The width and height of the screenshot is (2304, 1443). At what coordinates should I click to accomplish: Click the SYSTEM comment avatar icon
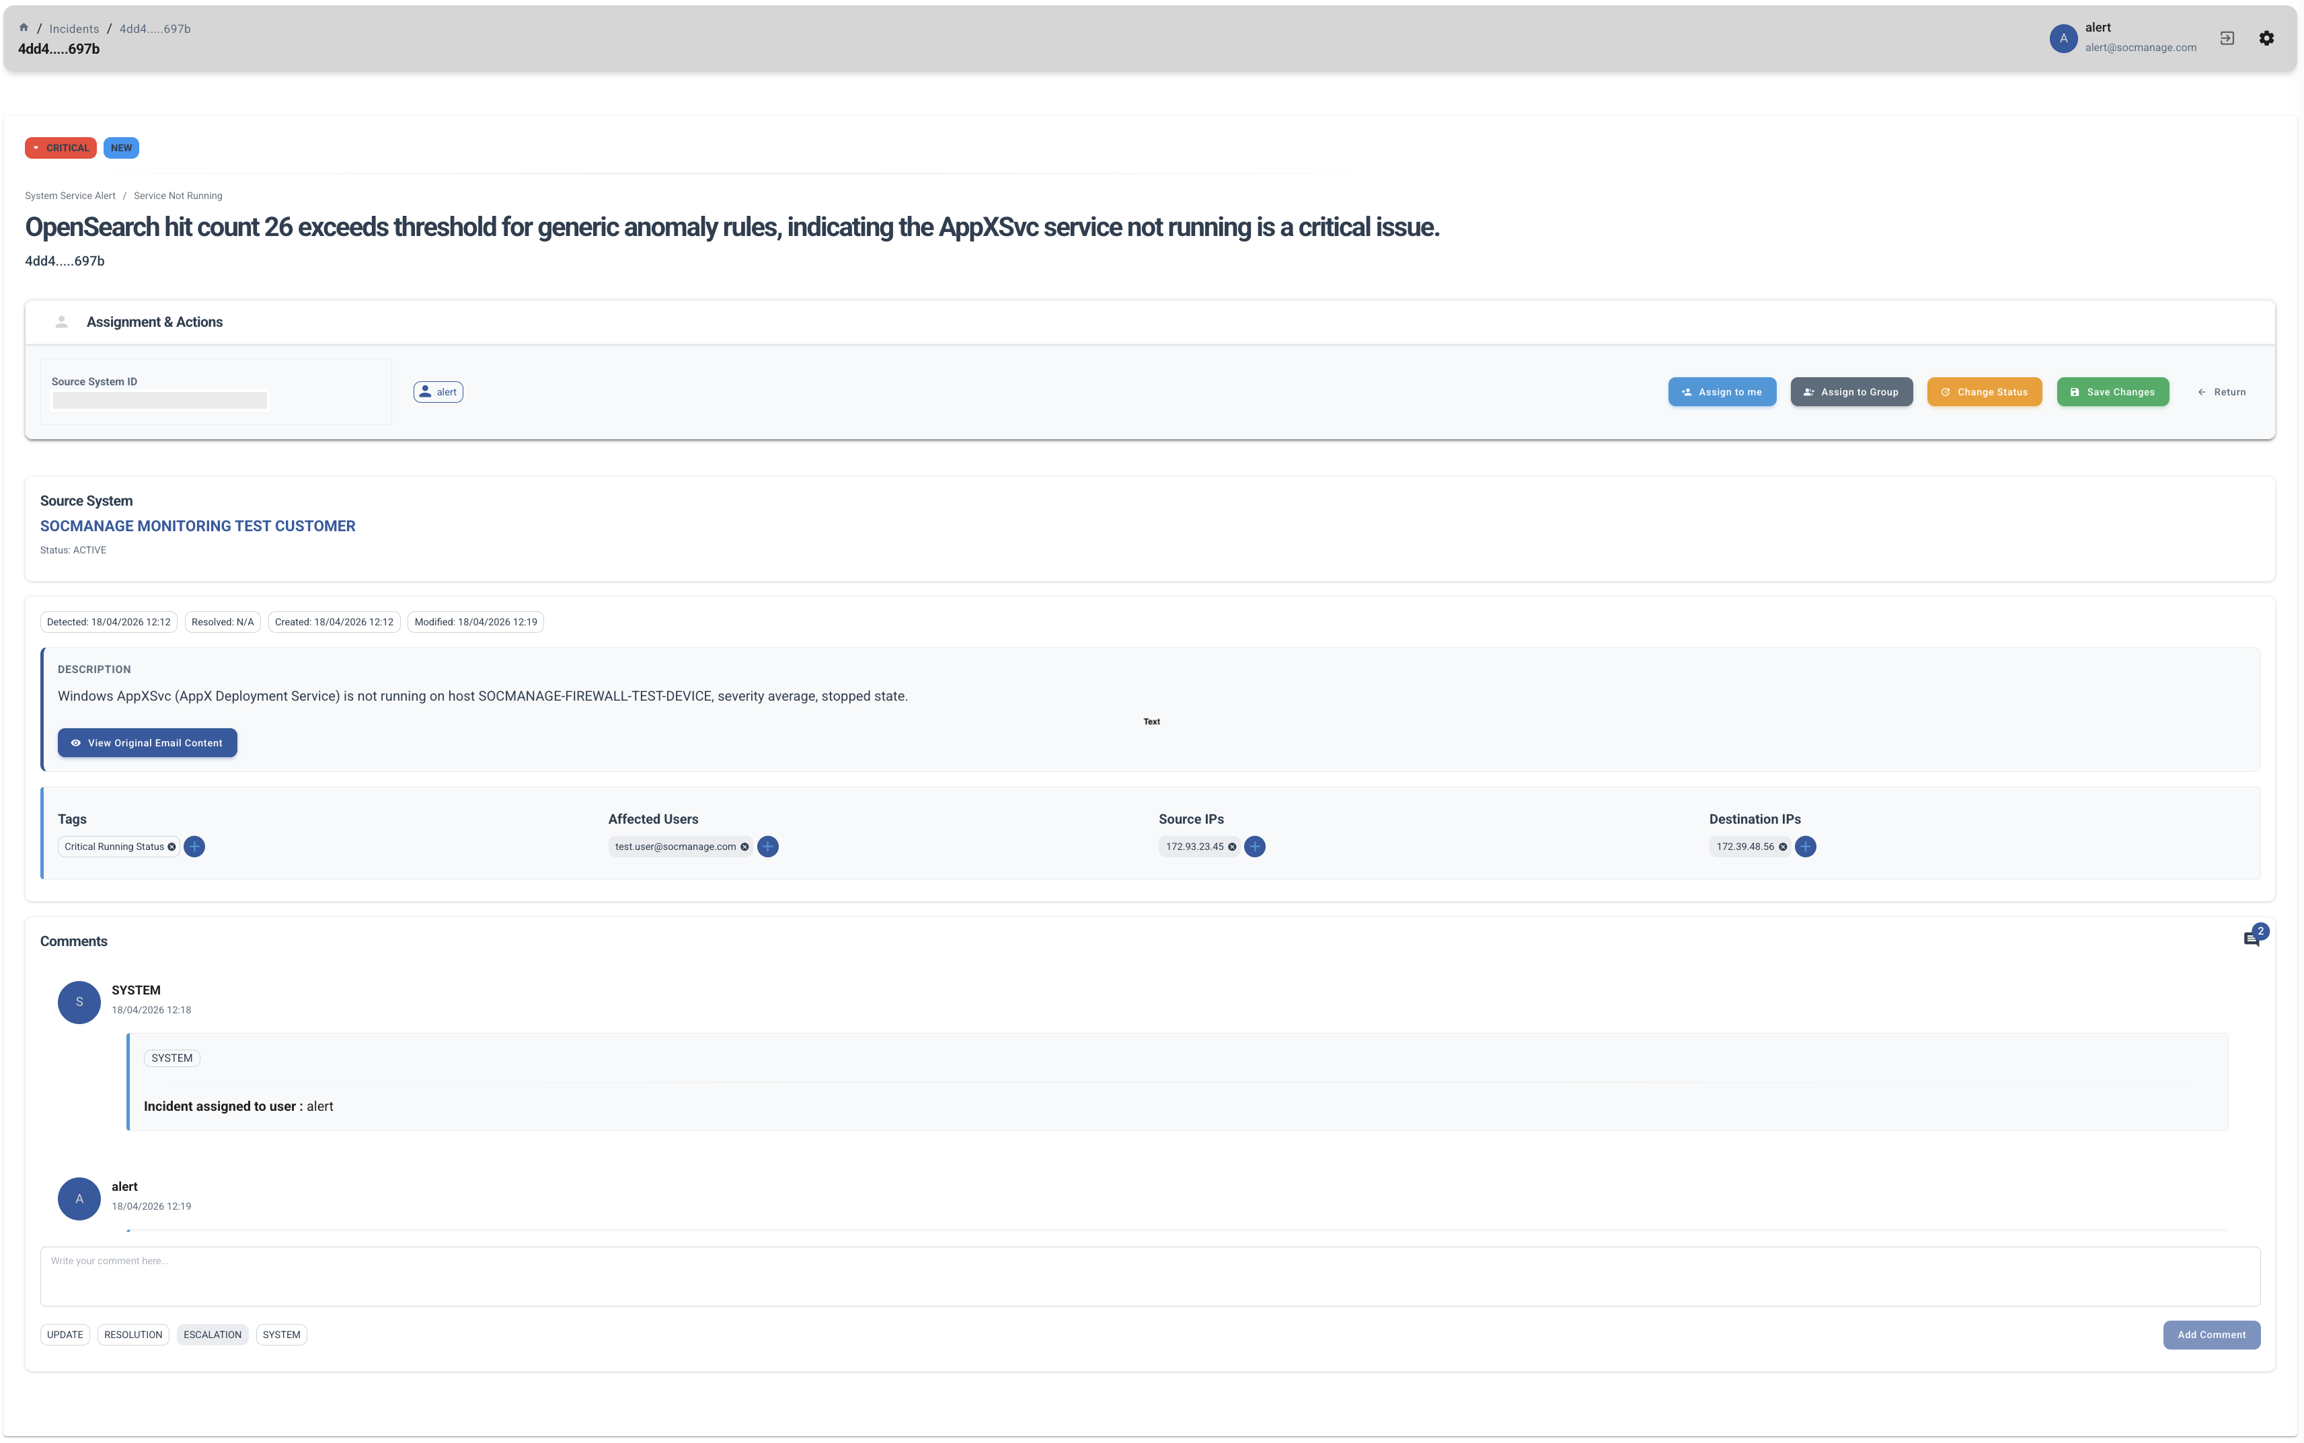79,1002
